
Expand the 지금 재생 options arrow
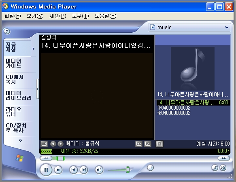click(34, 49)
